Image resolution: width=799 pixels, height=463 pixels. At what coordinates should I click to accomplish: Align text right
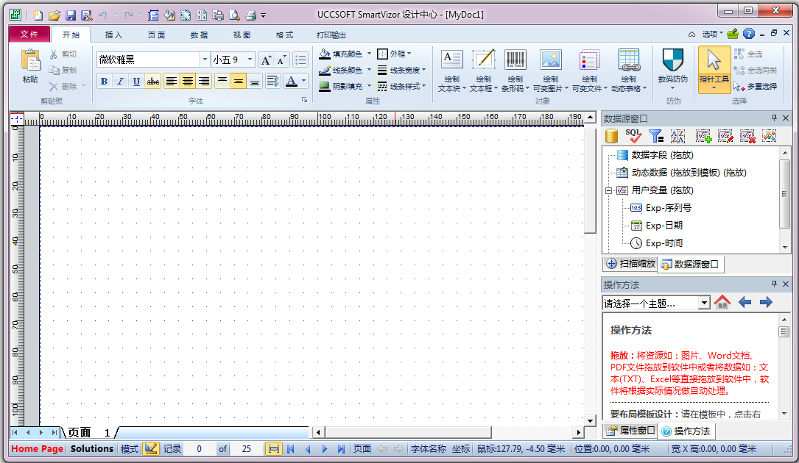204,82
